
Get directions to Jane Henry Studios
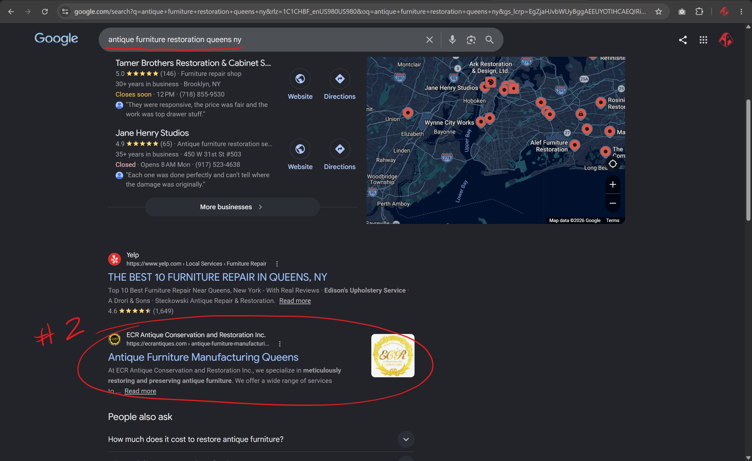[340, 149]
